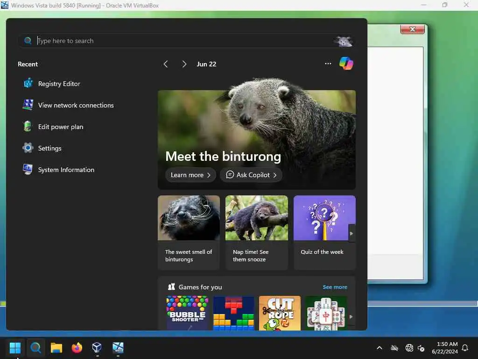The image size is (478, 359).
Task: Go to the next day arrow
Action: (x=184, y=64)
